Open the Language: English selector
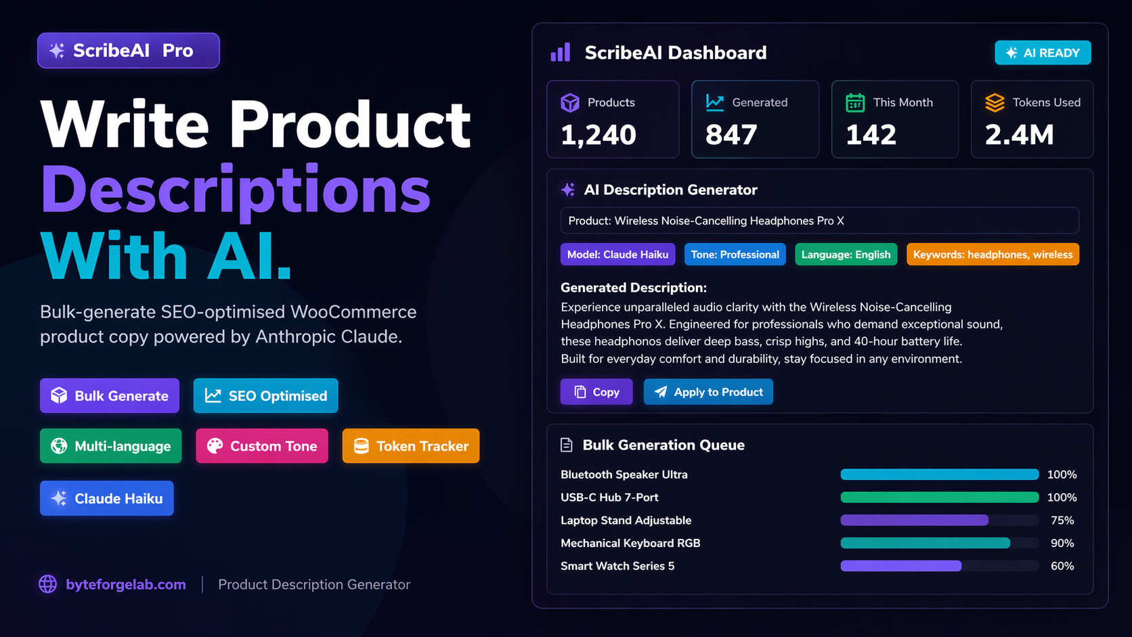Screen dimensions: 1132x637 846,255
